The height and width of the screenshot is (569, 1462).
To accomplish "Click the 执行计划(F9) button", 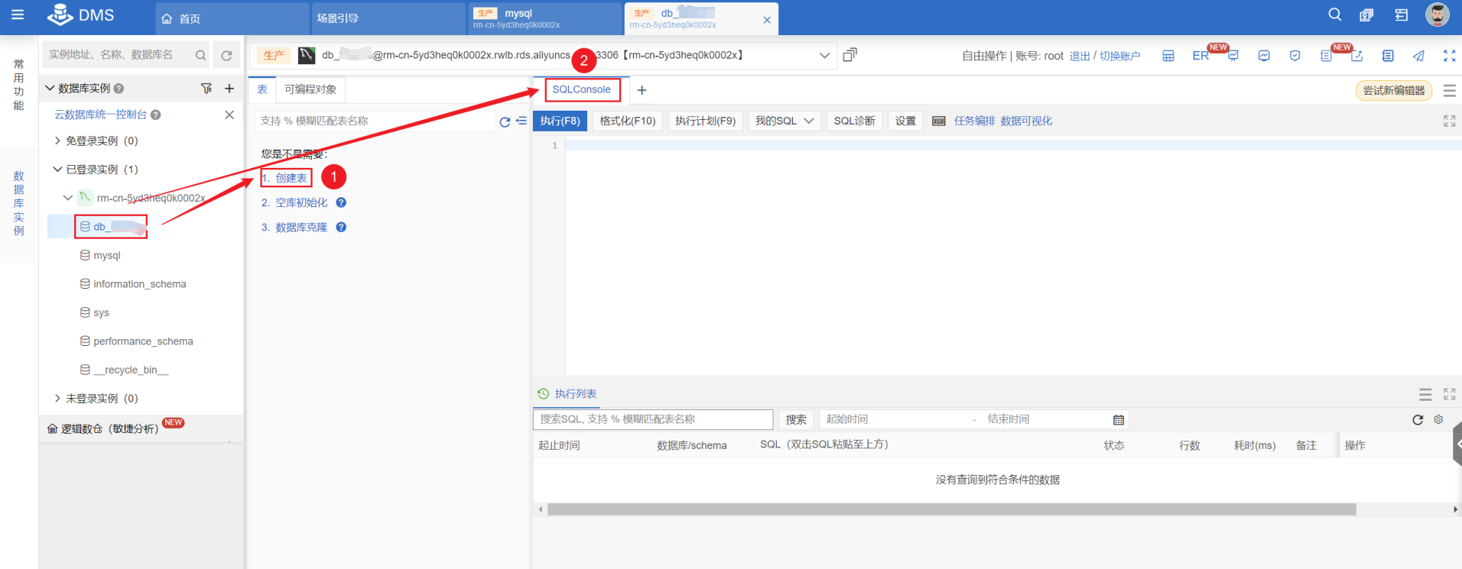I will point(705,121).
